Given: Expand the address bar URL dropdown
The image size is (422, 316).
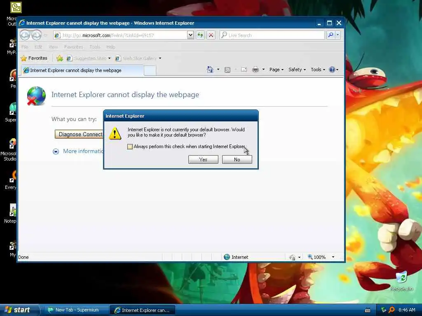Looking at the screenshot, I should tap(190, 35).
